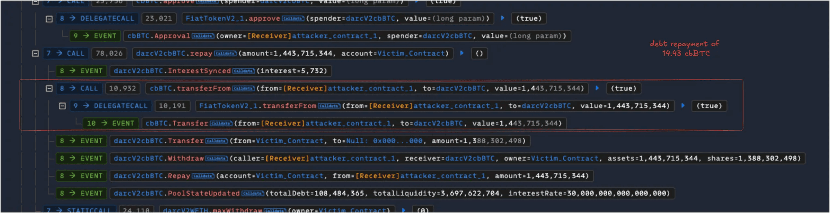This screenshot has height=213, width=830.
Task: Click the darcV2cbBTC.PoolStateUpdated function name
Action: pyautogui.click(x=176, y=194)
